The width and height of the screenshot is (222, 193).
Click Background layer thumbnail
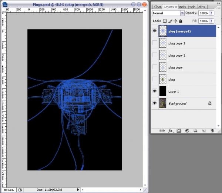163,103
